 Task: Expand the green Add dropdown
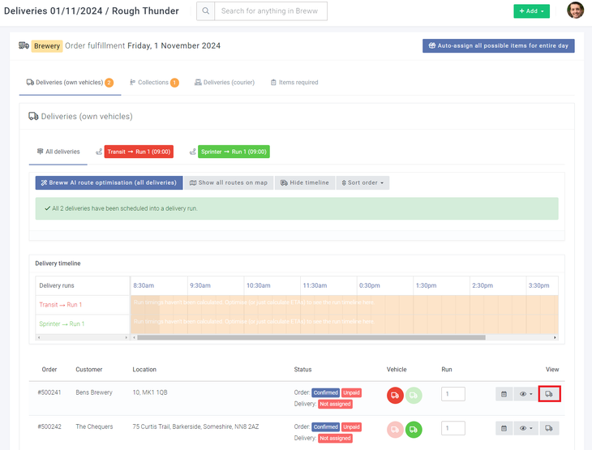coord(531,11)
